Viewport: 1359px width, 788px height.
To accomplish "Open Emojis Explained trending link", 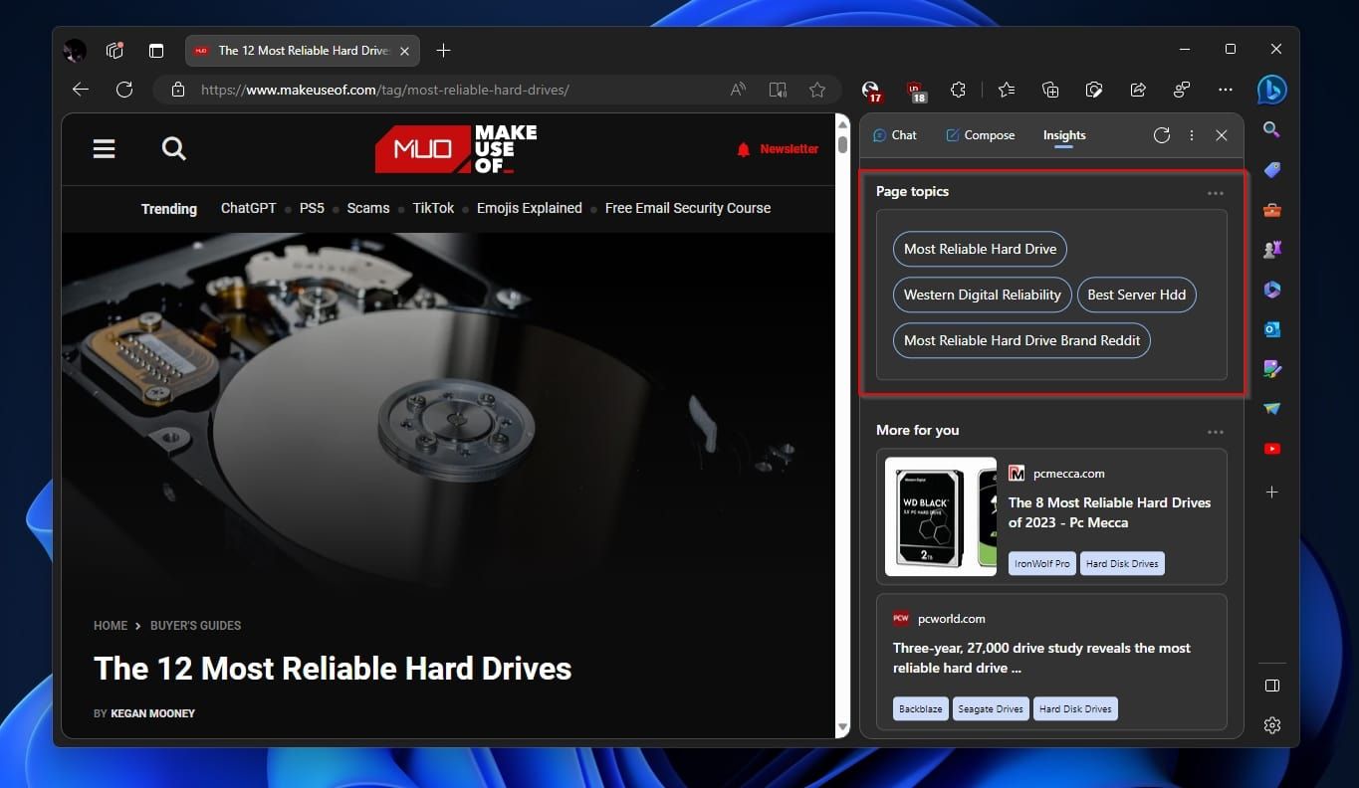I will click(x=529, y=208).
